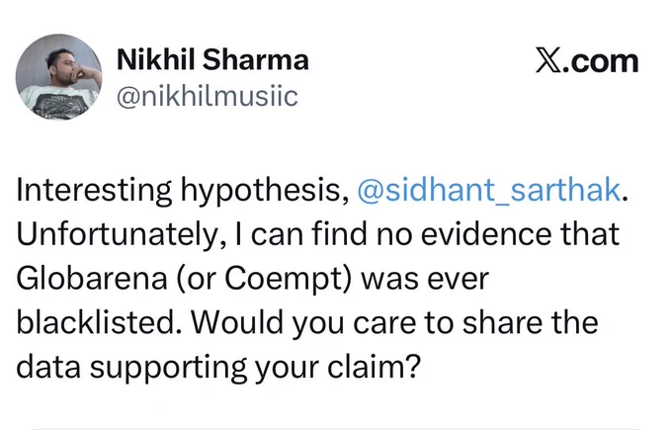Click the X logo icon
Screen dimensions: 672x430
tap(548, 60)
